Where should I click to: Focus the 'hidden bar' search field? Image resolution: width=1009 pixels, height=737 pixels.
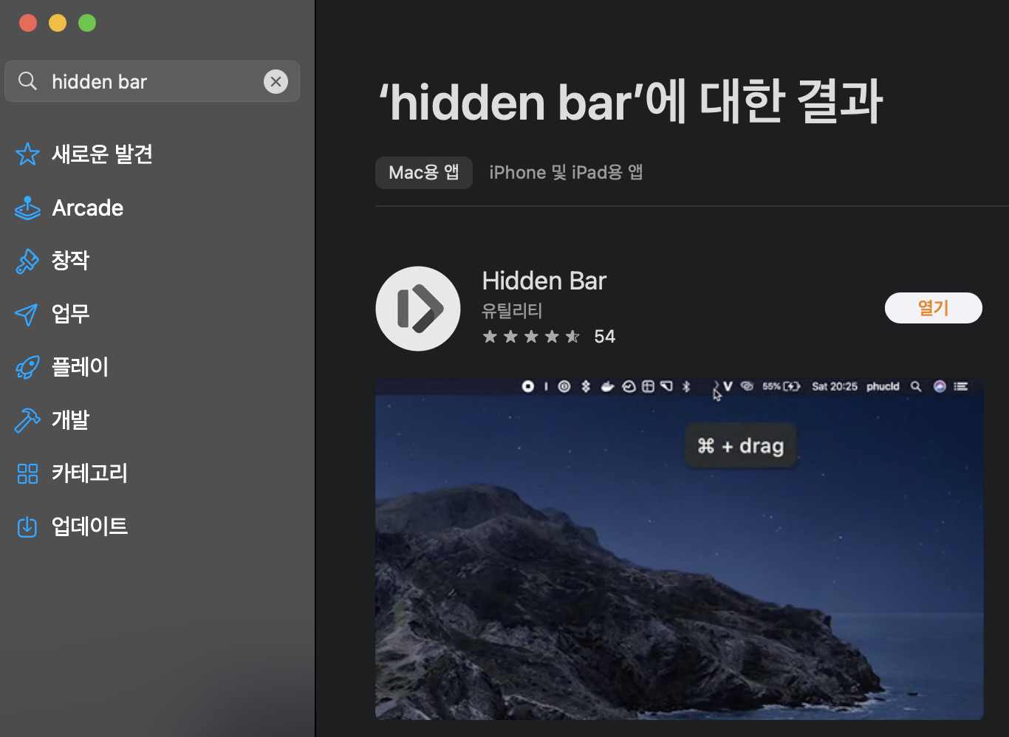tap(152, 81)
